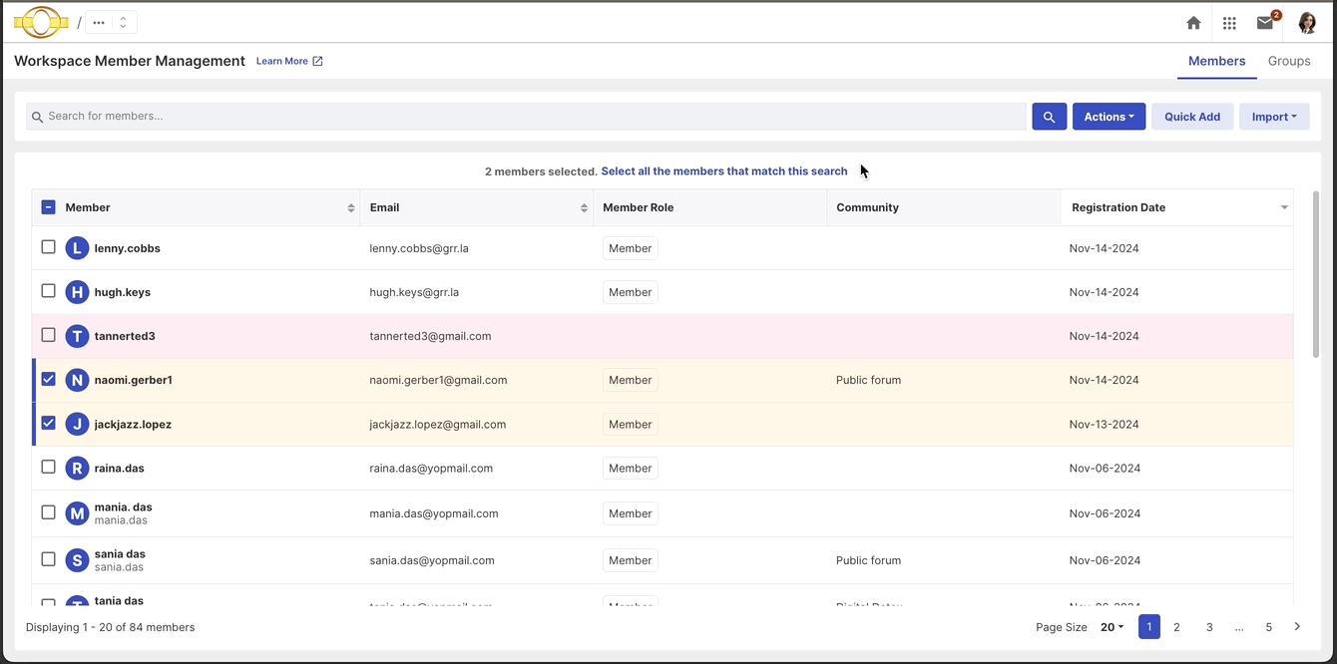
Task: Click the S avatar for sania das
Action: [77, 560]
